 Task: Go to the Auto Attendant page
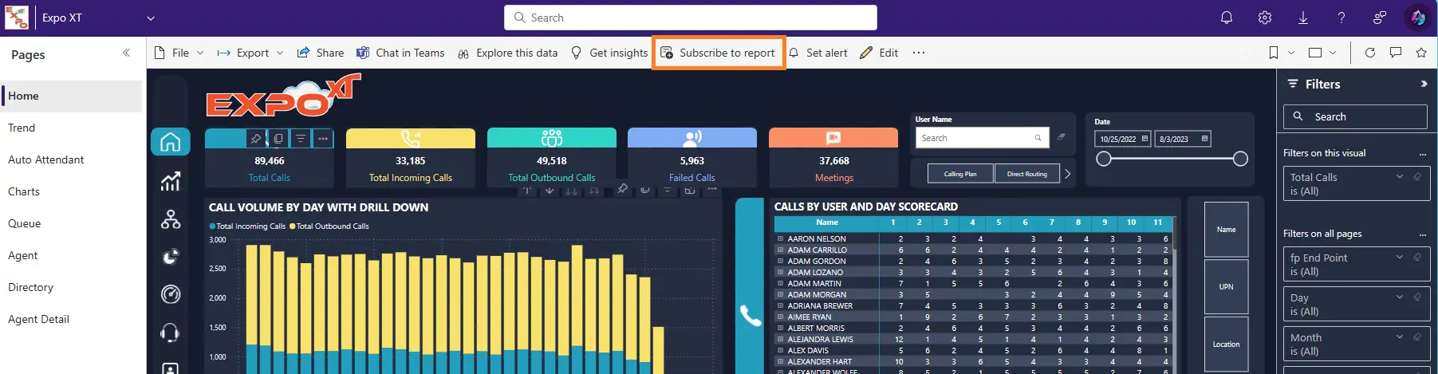click(x=46, y=159)
